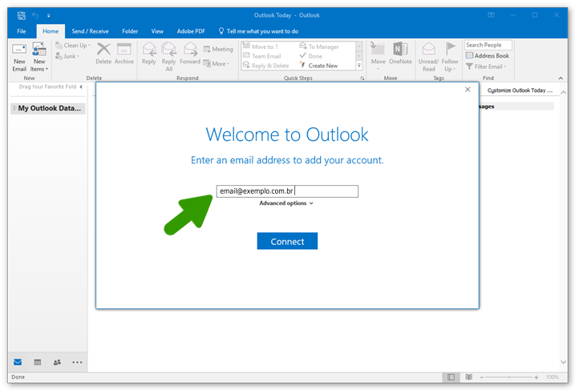This screenshot has height=390, width=575.
Task: Click the email address input field
Action: tap(287, 191)
